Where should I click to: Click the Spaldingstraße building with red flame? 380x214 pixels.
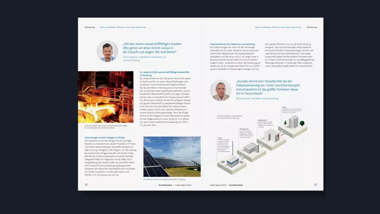tap(272, 136)
